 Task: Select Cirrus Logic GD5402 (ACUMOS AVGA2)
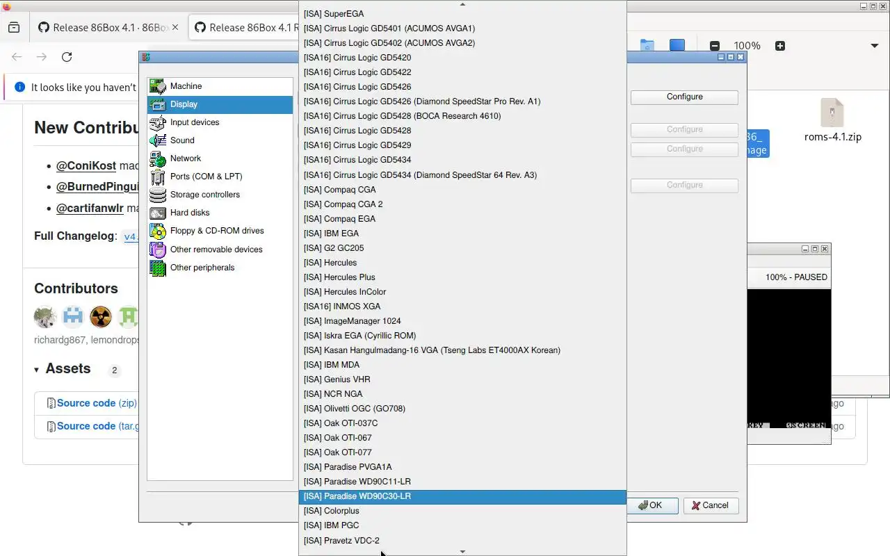coord(462,43)
